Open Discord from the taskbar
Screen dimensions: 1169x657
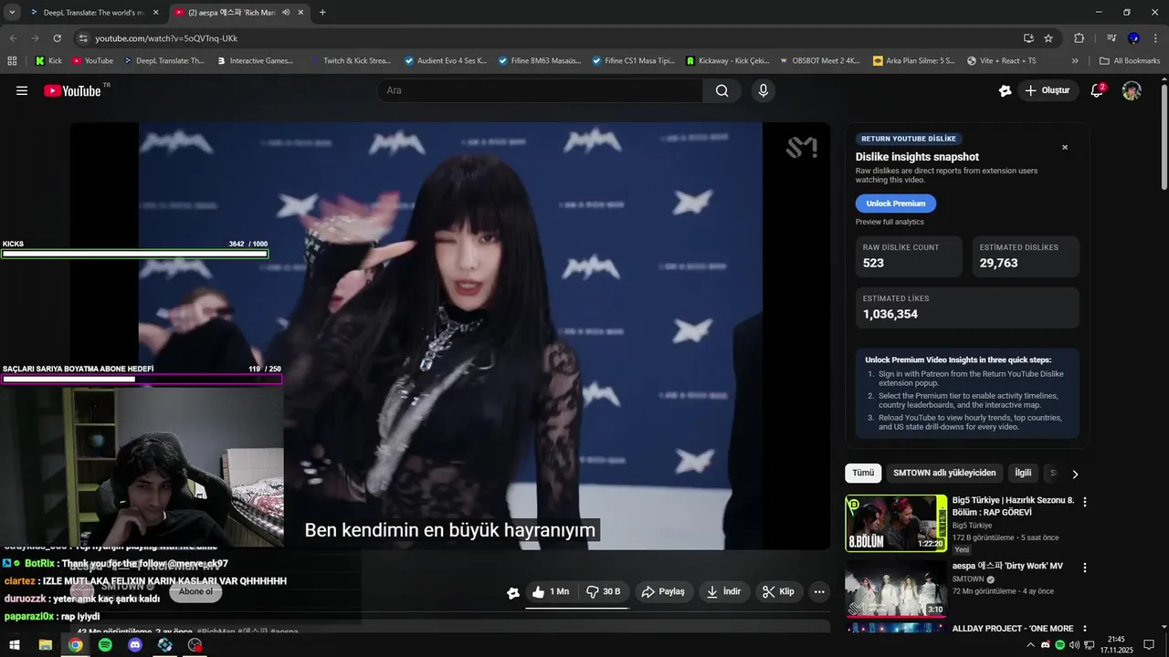135,645
